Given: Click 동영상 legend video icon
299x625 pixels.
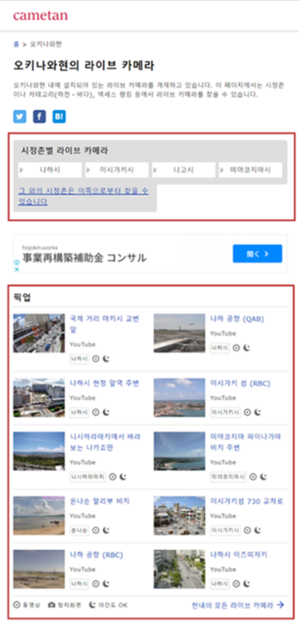Looking at the screenshot, I should 17,605.
